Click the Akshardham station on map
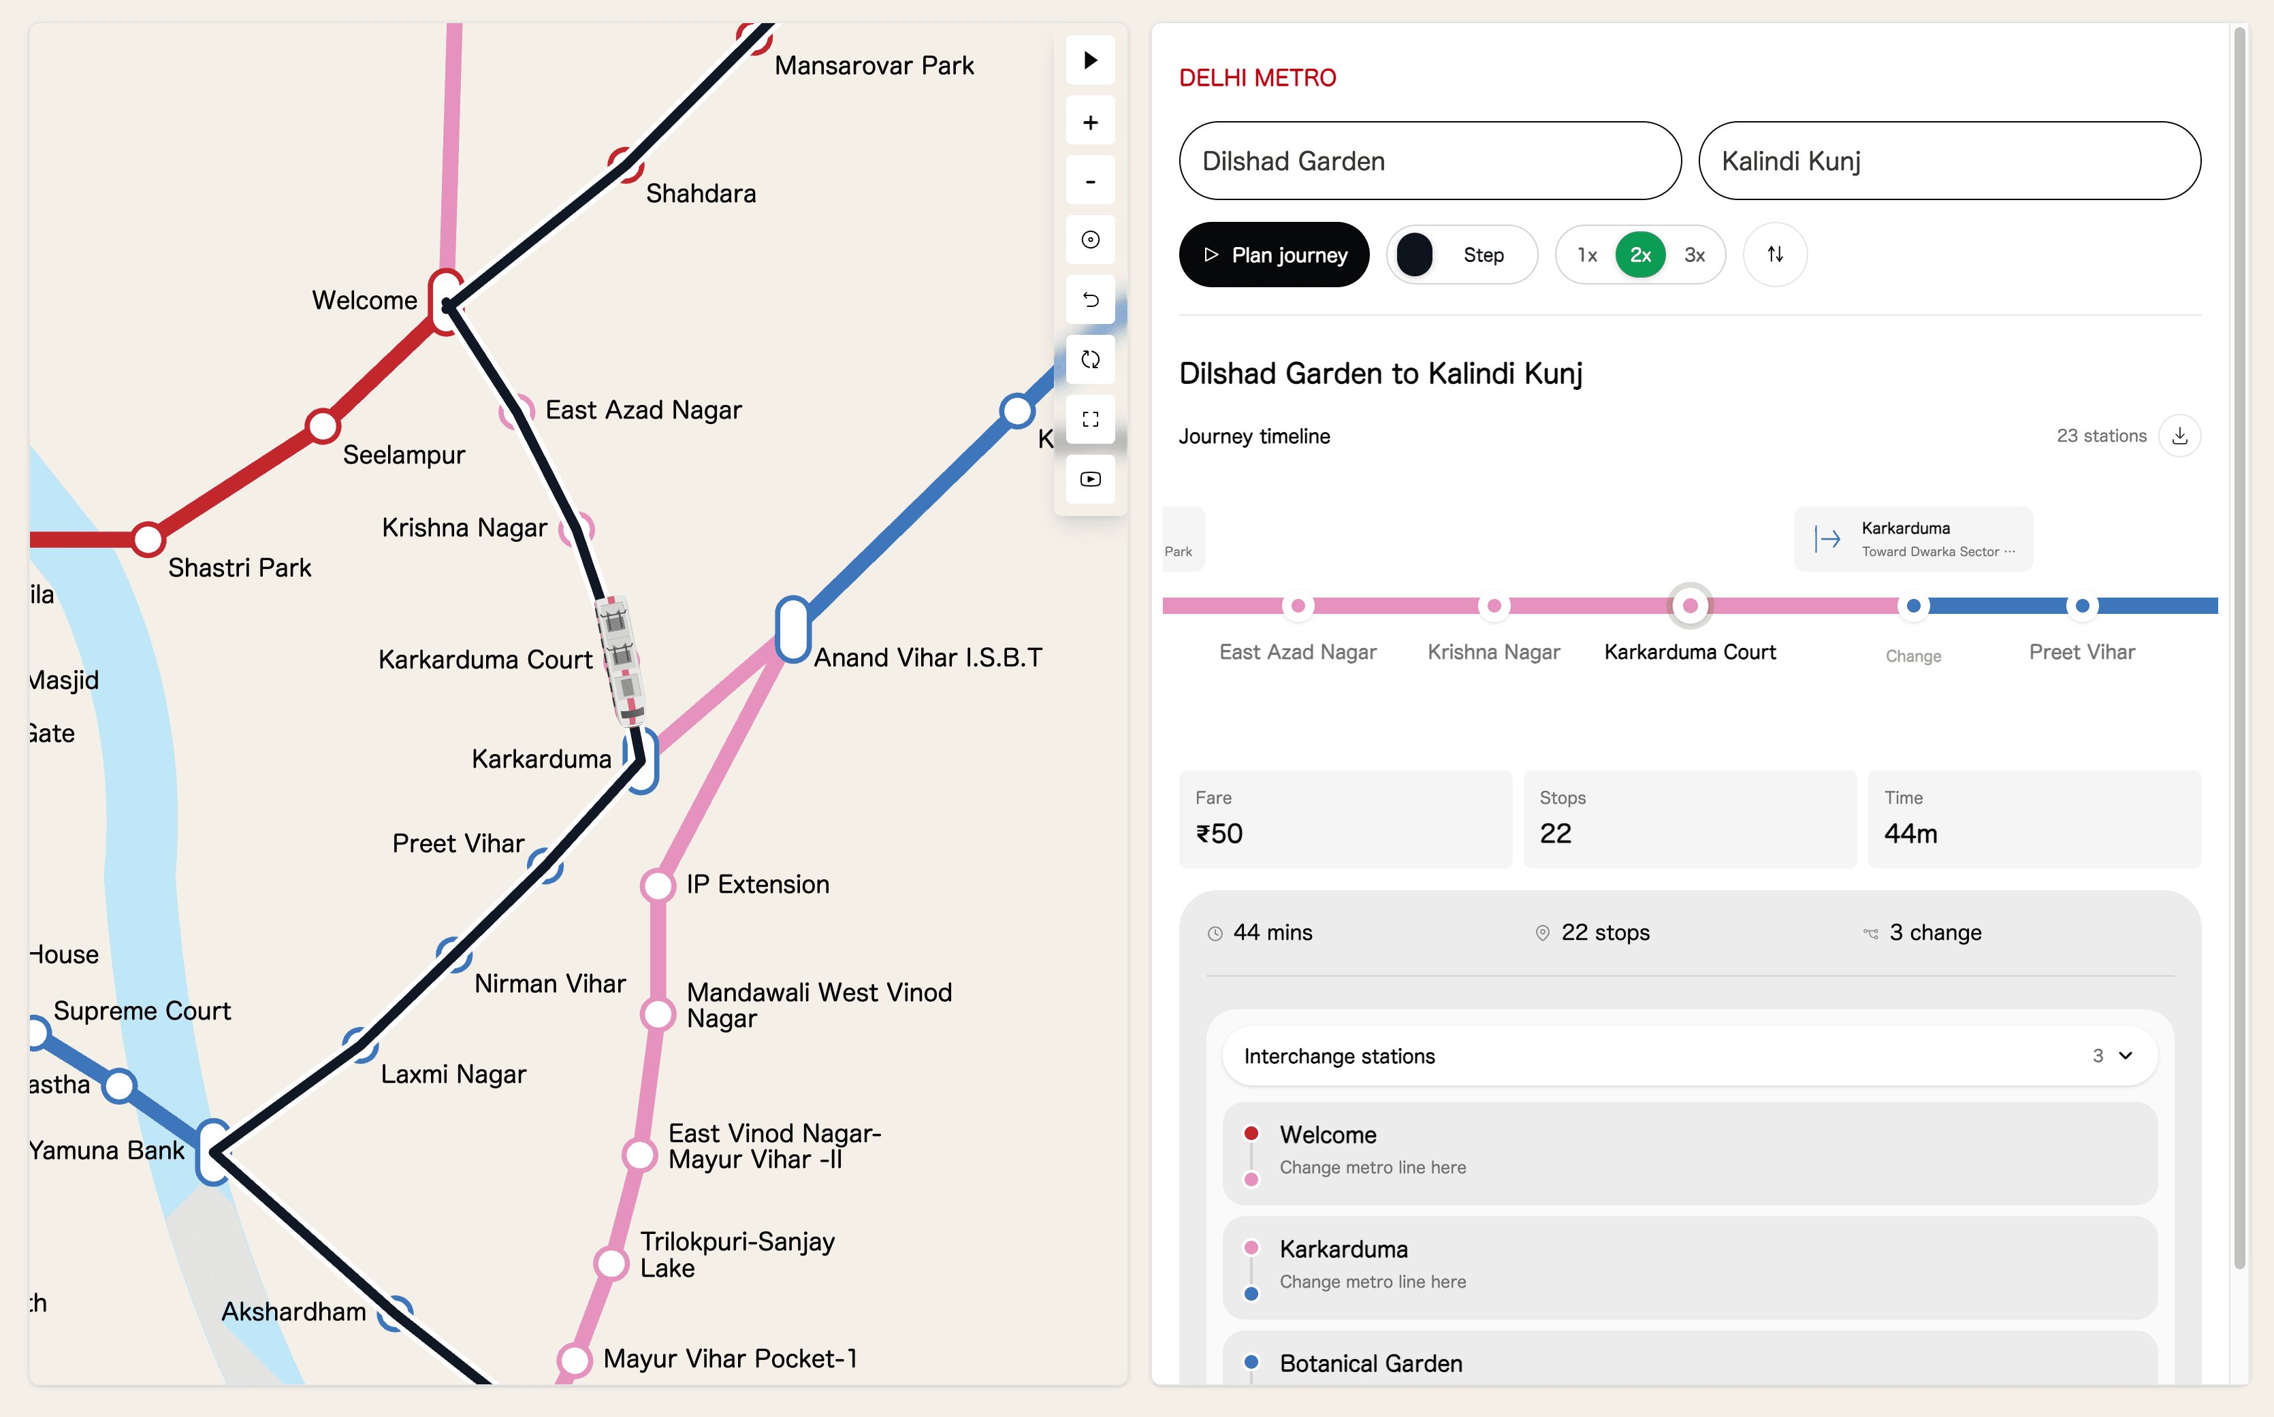This screenshot has height=1417, width=2274. [395, 1313]
